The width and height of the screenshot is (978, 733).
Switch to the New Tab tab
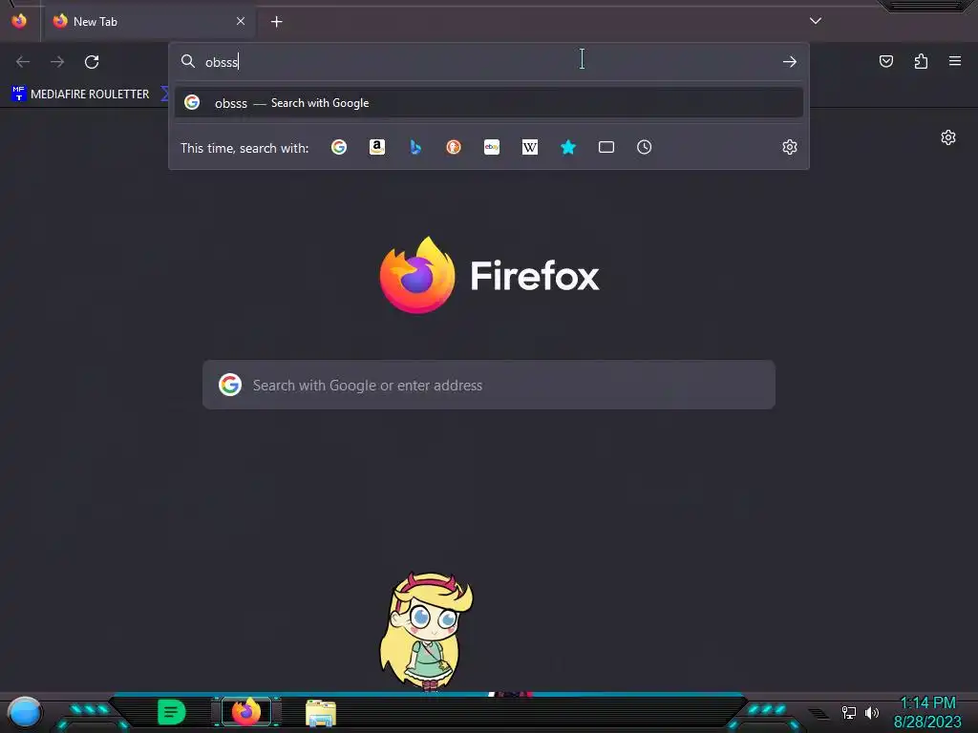pos(148,21)
